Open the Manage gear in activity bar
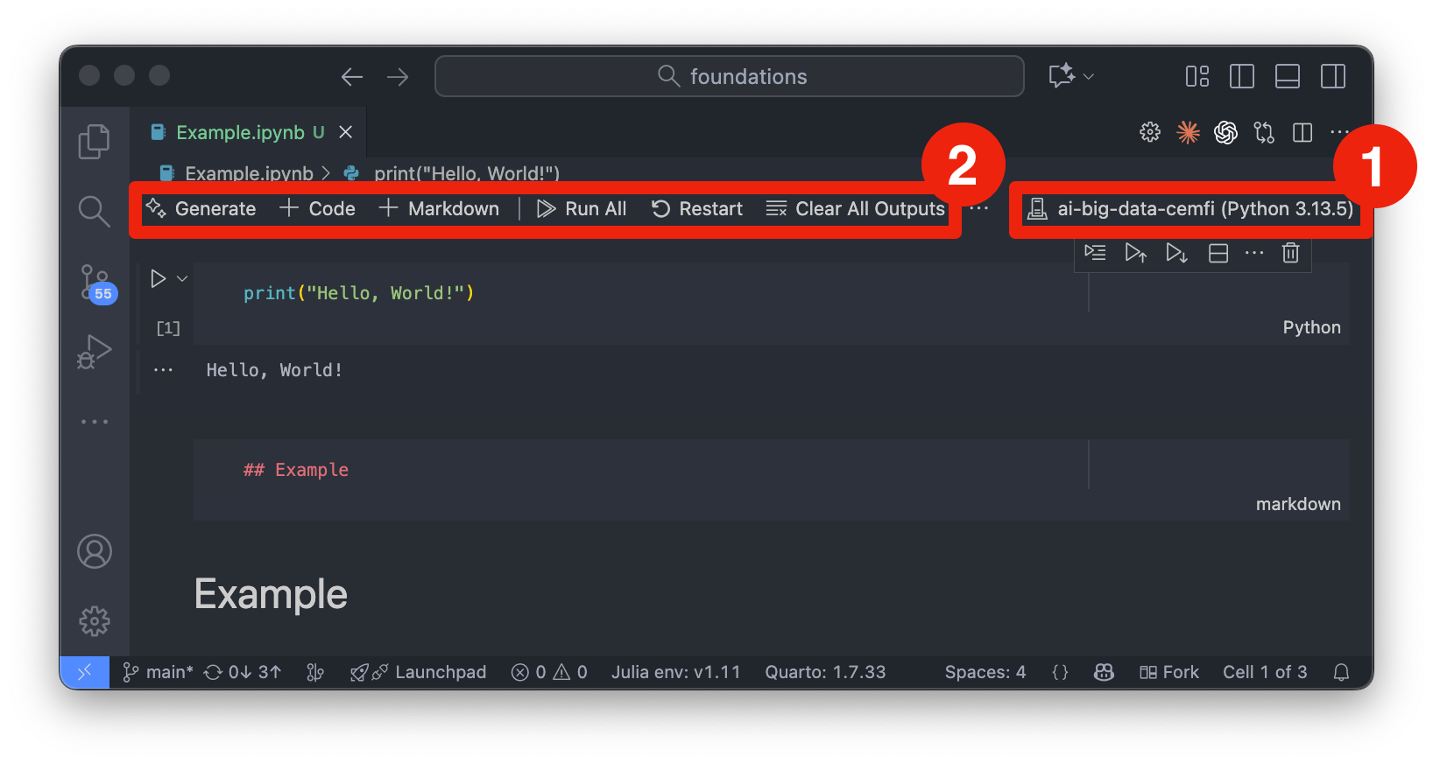 tap(94, 621)
